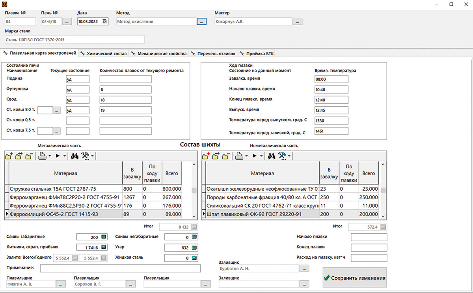Viewport: 473px width, 293px height.
Task: Expand play arrow dropdown in non-metallic toolbar
Action: coord(262,156)
